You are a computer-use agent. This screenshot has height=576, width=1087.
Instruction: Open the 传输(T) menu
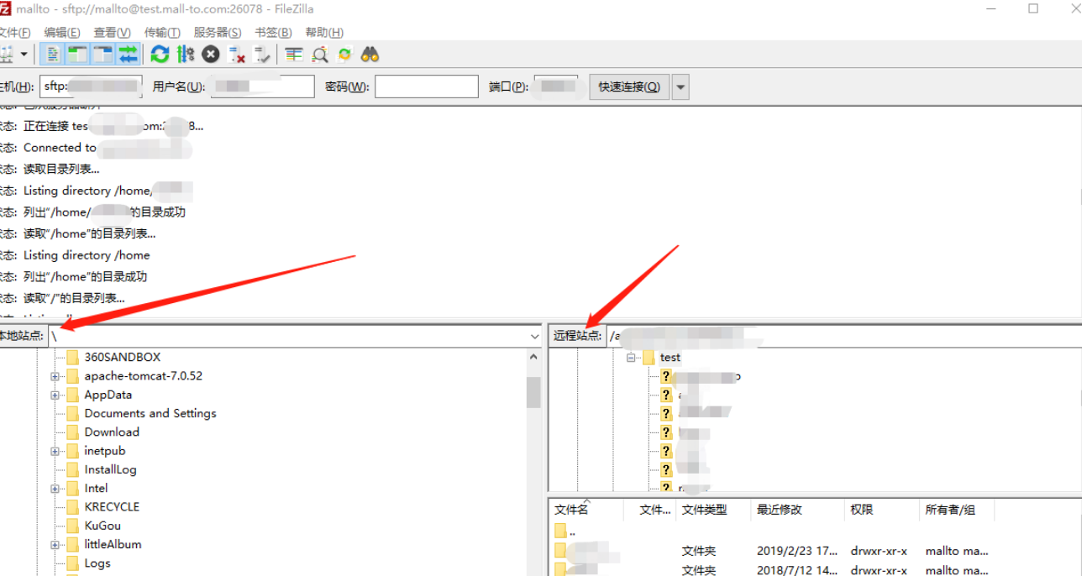point(162,33)
